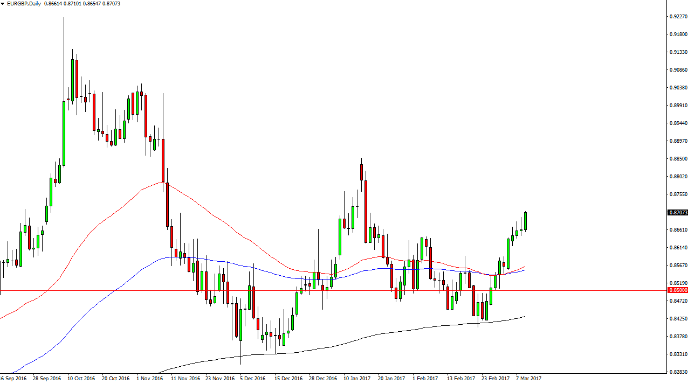The height and width of the screenshot is (384, 688).
Task: Click the 7 Mar 2017 date label
Action: 528,378
